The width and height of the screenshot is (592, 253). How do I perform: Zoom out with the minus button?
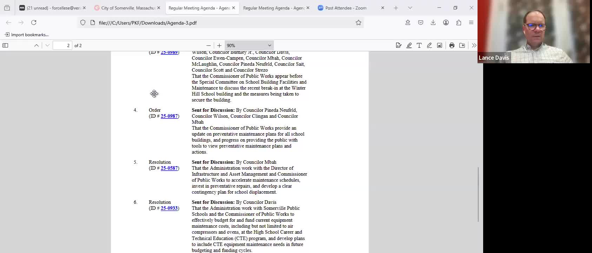(209, 45)
